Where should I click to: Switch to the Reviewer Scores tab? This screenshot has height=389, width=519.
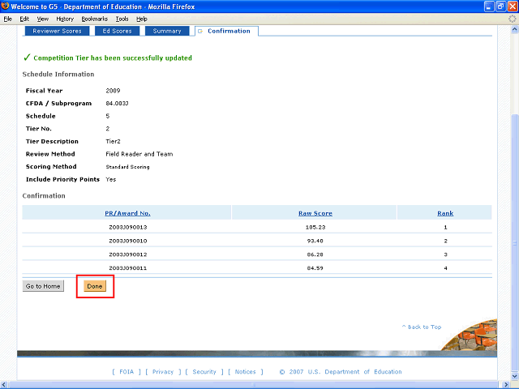[57, 31]
